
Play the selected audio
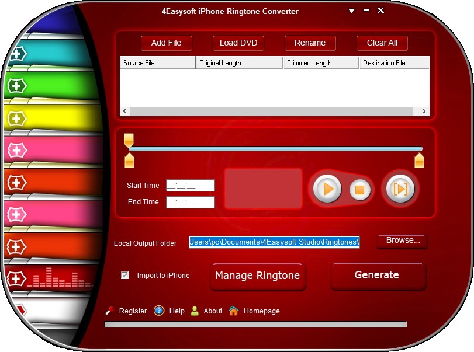pyautogui.click(x=327, y=189)
